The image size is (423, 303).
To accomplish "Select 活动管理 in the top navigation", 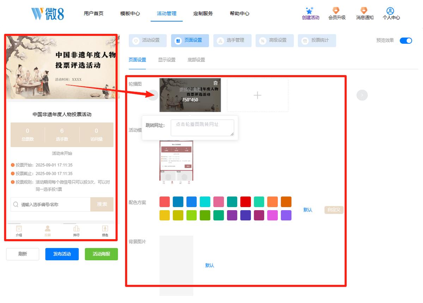I will click(167, 14).
